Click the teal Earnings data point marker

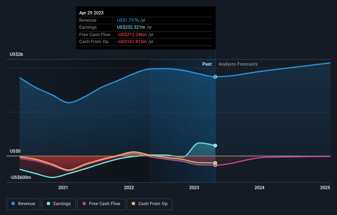215,146
